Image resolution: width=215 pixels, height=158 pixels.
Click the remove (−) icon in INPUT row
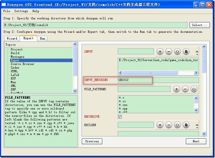[169, 52]
